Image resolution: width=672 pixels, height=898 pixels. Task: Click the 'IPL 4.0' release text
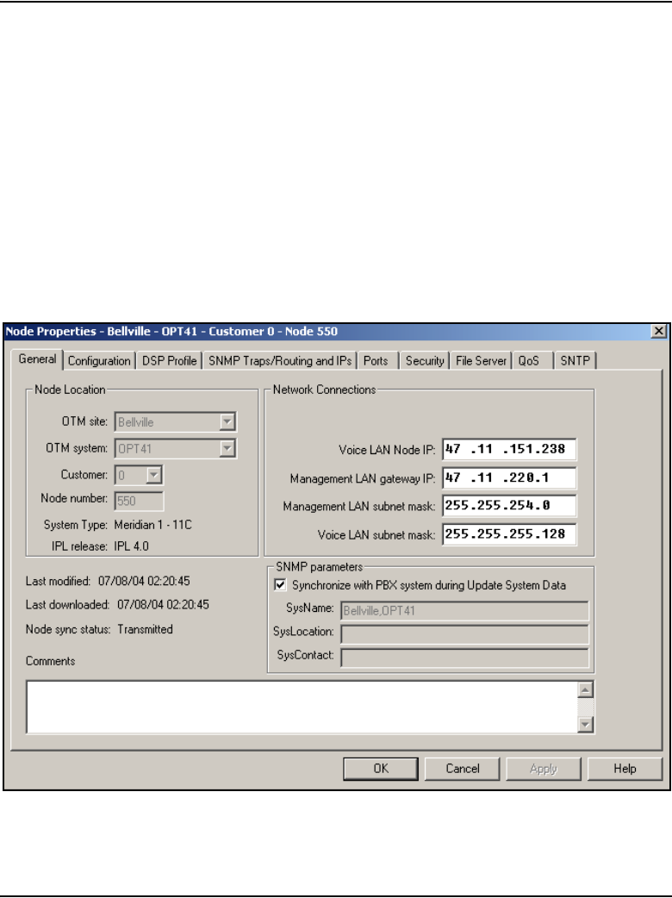coord(131,546)
